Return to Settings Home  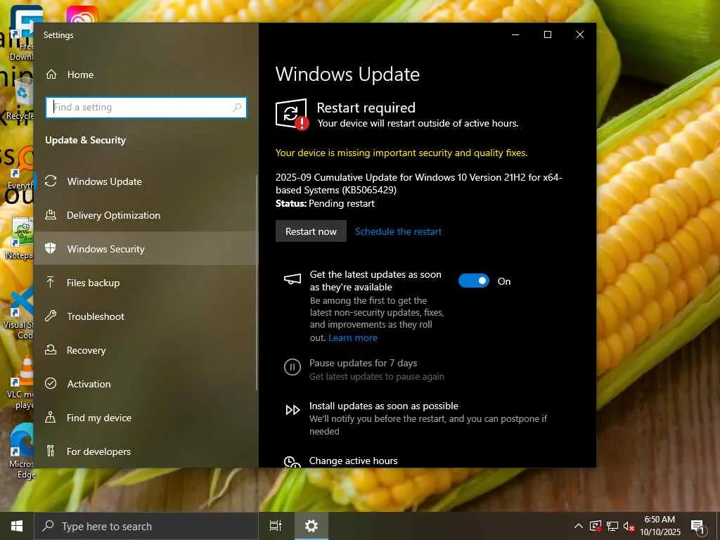pos(145,75)
